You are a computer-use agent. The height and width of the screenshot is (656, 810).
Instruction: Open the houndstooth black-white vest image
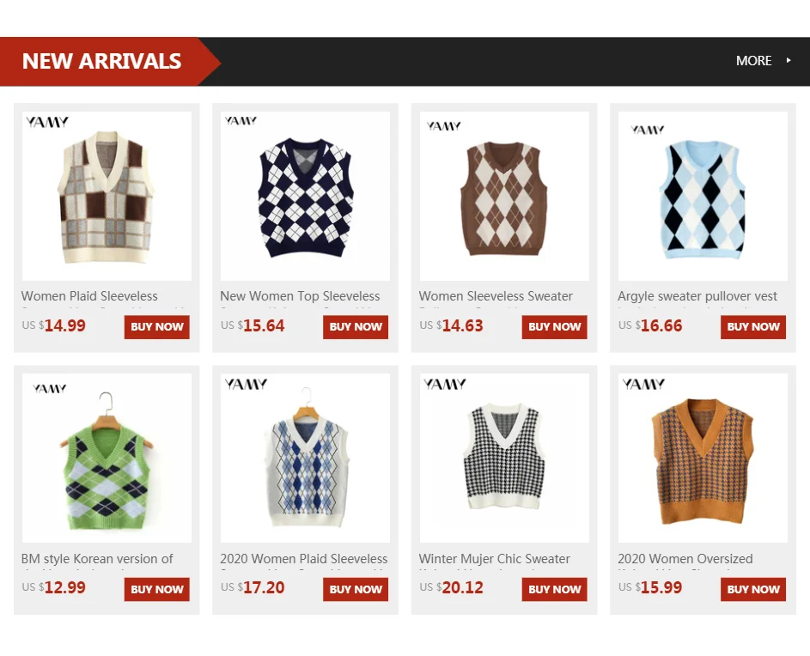pyautogui.click(x=504, y=459)
